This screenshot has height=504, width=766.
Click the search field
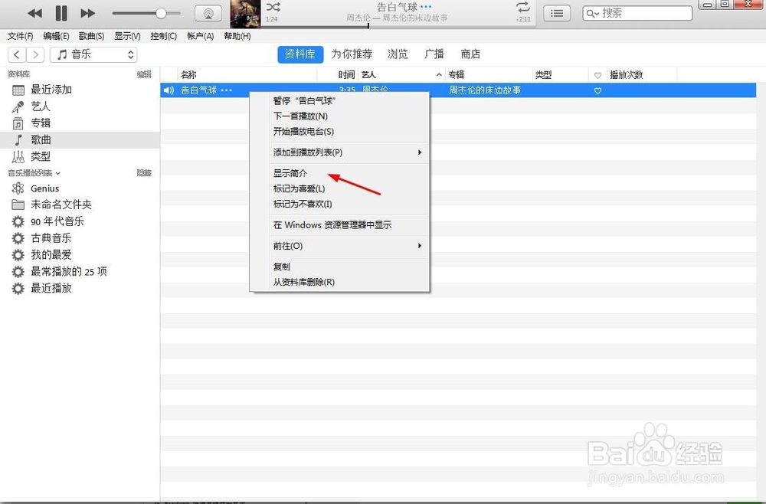pyautogui.click(x=637, y=13)
